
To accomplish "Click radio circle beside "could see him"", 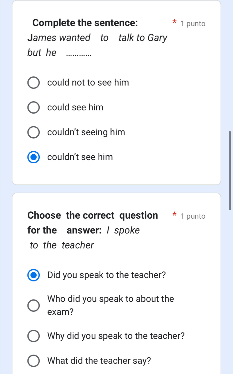I will 33,108.
